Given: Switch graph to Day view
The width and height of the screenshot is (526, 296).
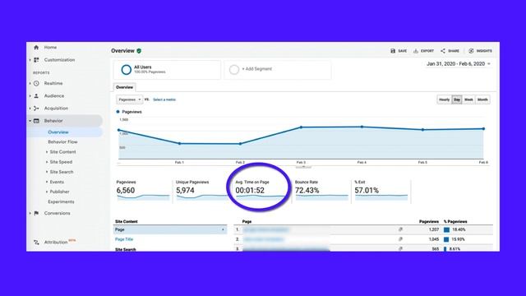Looking at the screenshot, I should (x=457, y=99).
